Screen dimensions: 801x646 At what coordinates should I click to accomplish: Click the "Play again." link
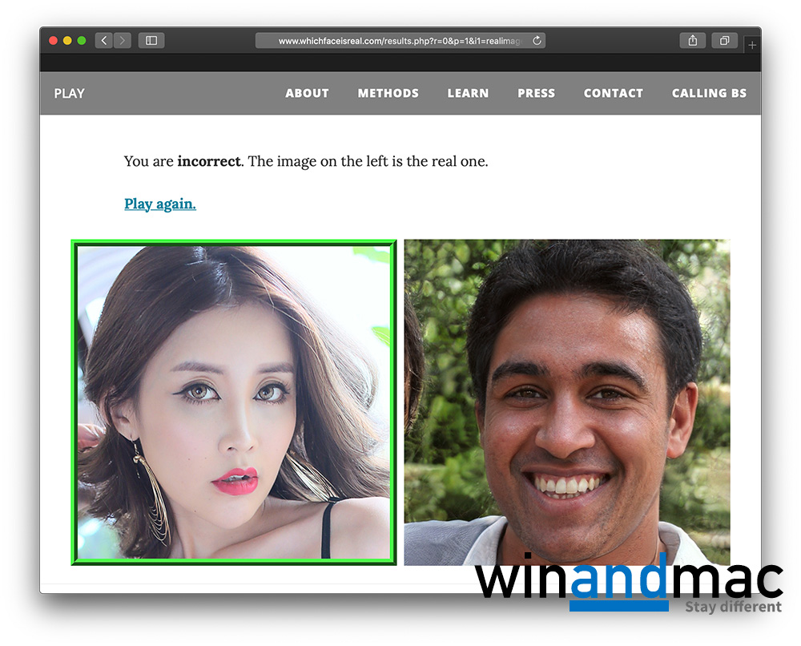coord(159,204)
